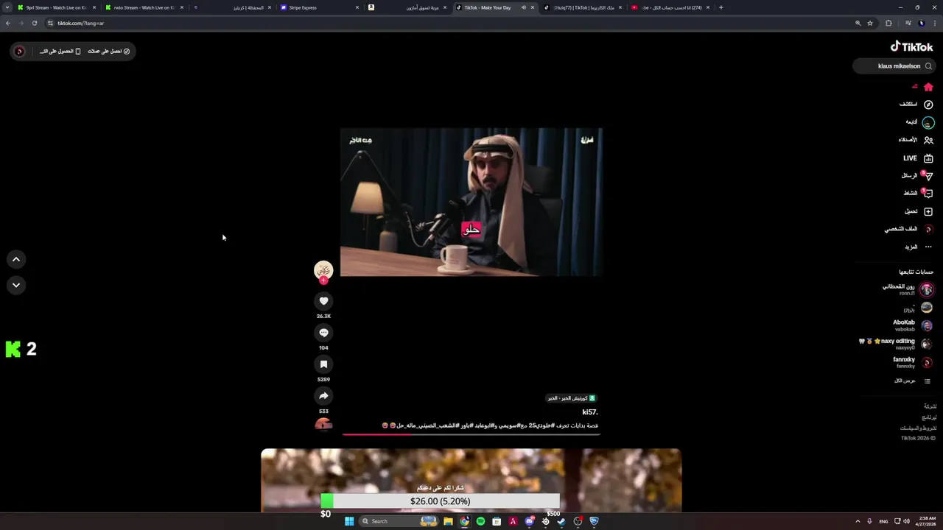943x530 pixels.
Task: Open Windows Start menu
Action: click(349, 521)
